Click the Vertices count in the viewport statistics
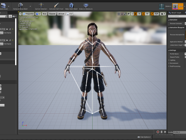Image resolution: width=186 pixels, height=140 pixels. pyautogui.click(x=25, y=25)
